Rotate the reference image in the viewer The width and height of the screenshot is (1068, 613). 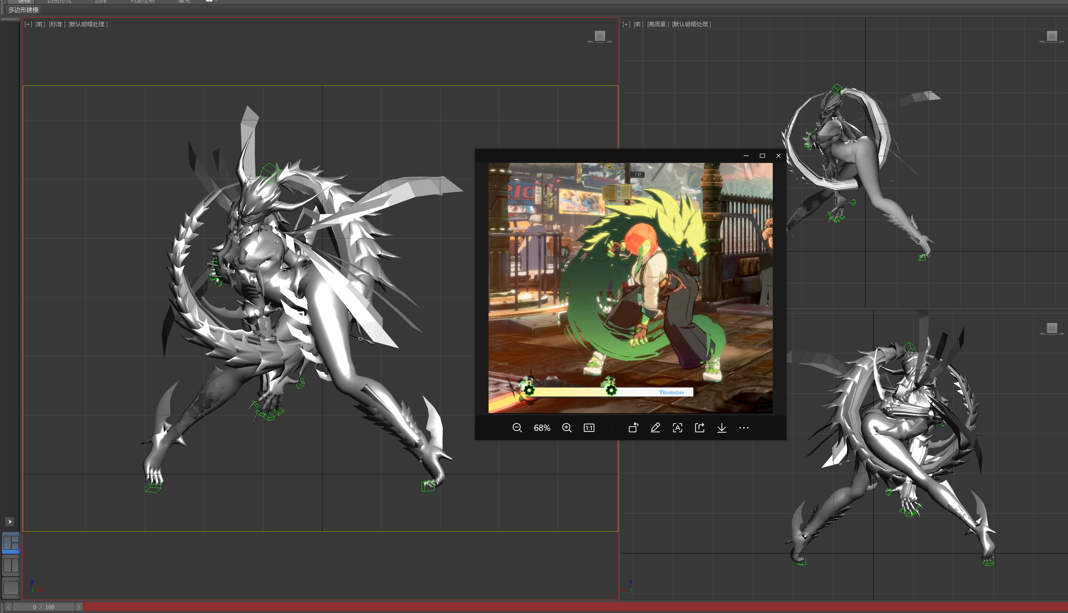[x=633, y=428]
